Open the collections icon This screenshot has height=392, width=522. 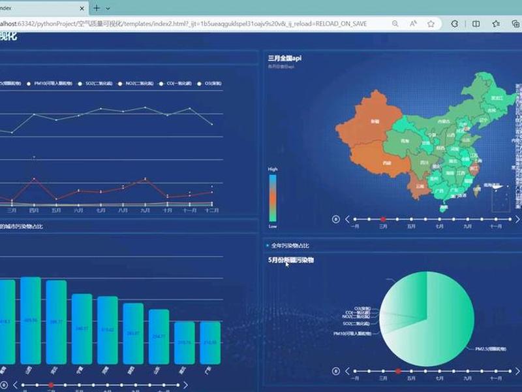click(x=515, y=24)
